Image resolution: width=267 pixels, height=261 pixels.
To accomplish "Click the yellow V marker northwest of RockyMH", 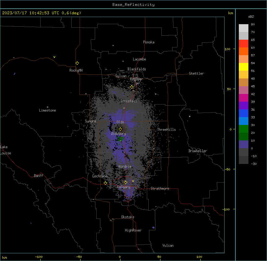I will coord(54,57).
